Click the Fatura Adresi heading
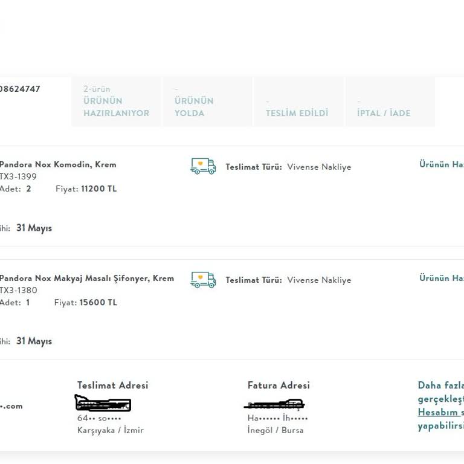Viewport: 464px width, 464px height. click(279, 385)
